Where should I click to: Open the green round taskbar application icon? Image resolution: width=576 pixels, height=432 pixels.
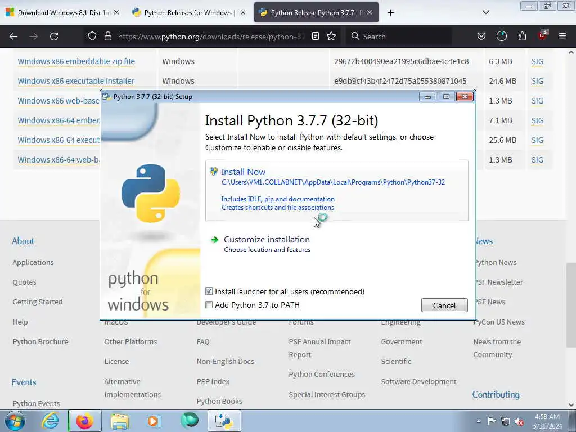pyautogui.click(x=190, y=421)
